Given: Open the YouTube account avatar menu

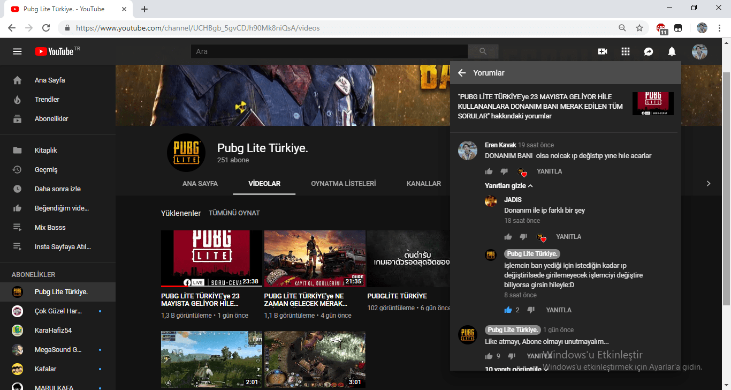Looking at the screenshot, I should click(x=699, y=51).
